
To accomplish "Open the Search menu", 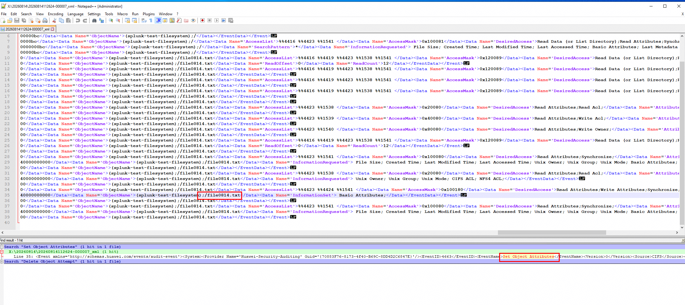I will click(26, 14).
